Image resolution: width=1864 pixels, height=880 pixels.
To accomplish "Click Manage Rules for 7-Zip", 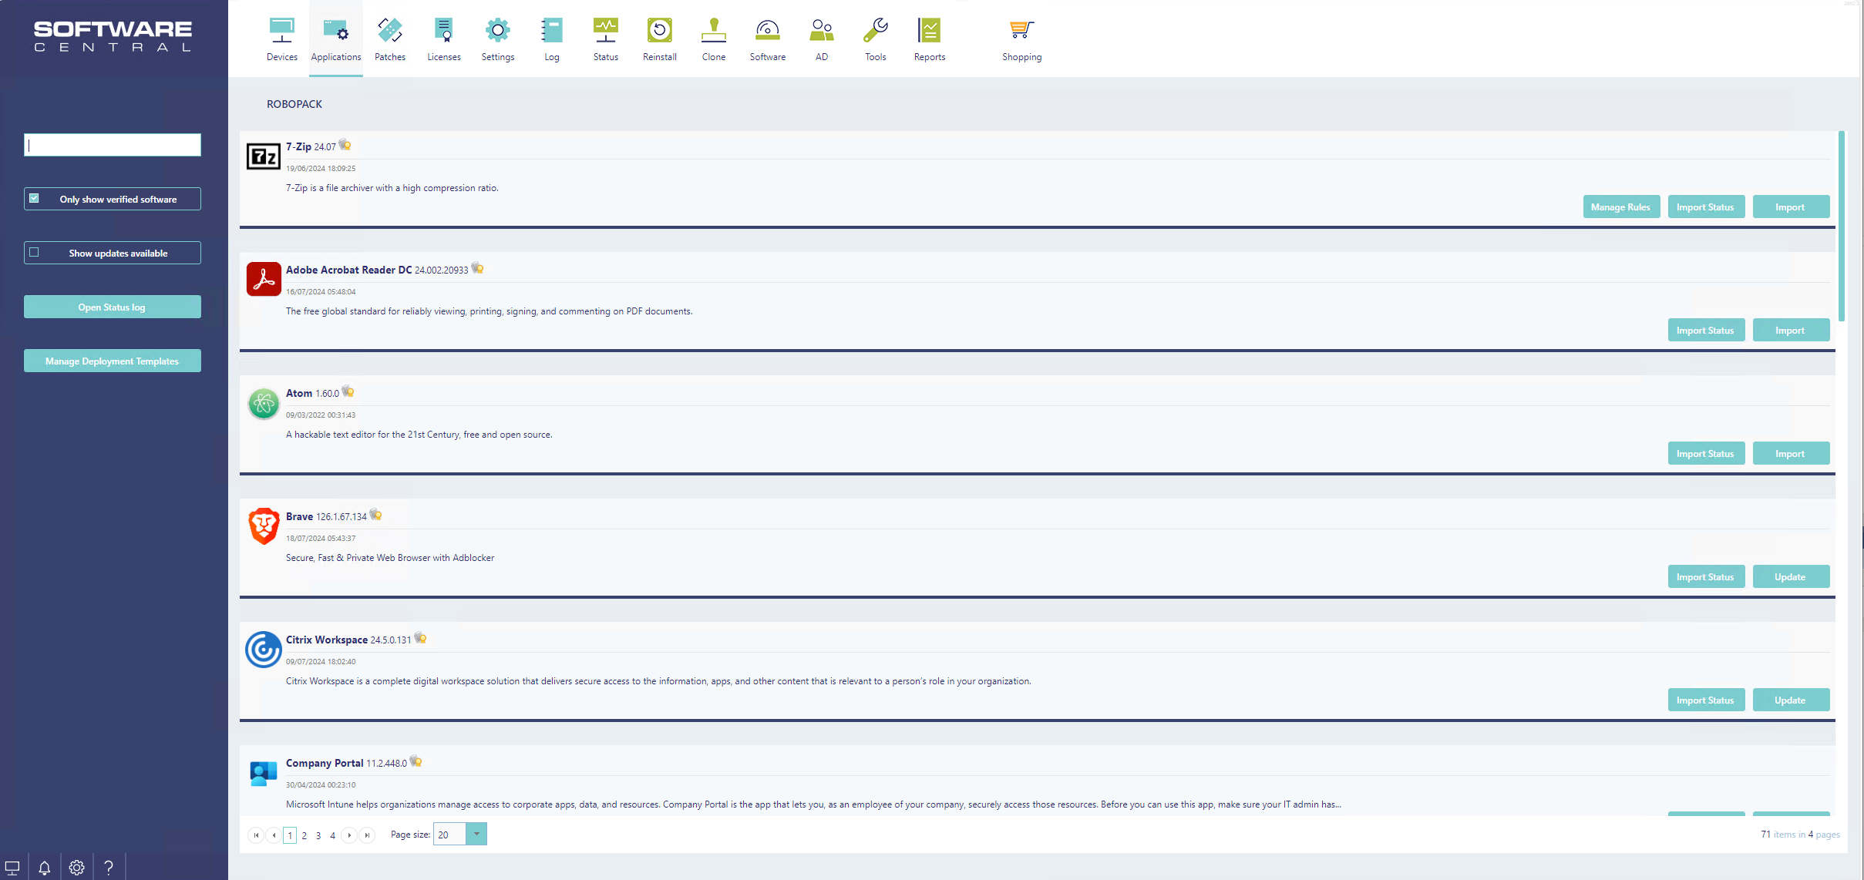I will tap(1621, 207).
